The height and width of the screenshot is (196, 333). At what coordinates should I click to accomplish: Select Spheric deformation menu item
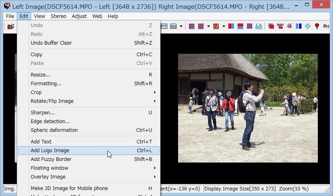pyautogui.click(x=89, y=130)
